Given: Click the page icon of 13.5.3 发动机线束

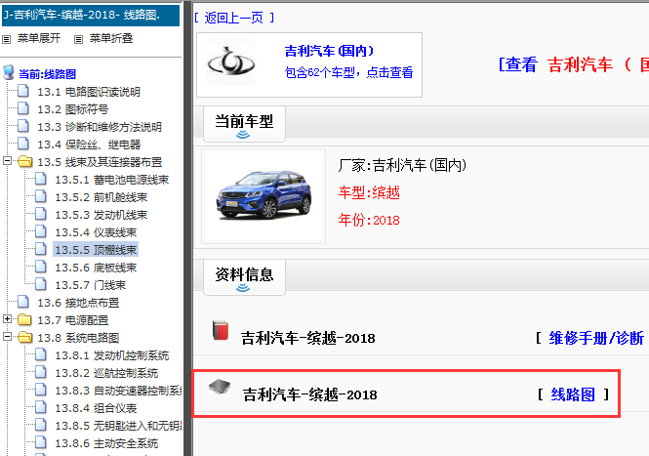Looking at the screenshot, I should tap(41, 214).
